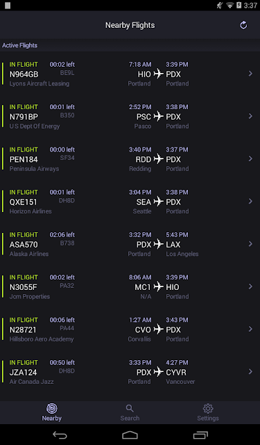260x445 pixels.
Task: Tap the Android home icon
Action: coord(130,435)
